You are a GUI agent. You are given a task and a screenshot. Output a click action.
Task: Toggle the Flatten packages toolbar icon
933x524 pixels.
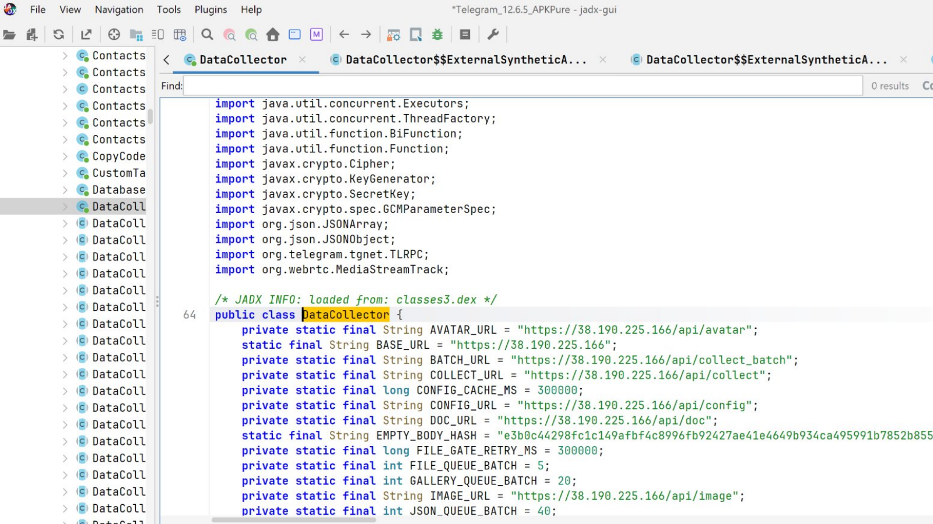(136, 35)
